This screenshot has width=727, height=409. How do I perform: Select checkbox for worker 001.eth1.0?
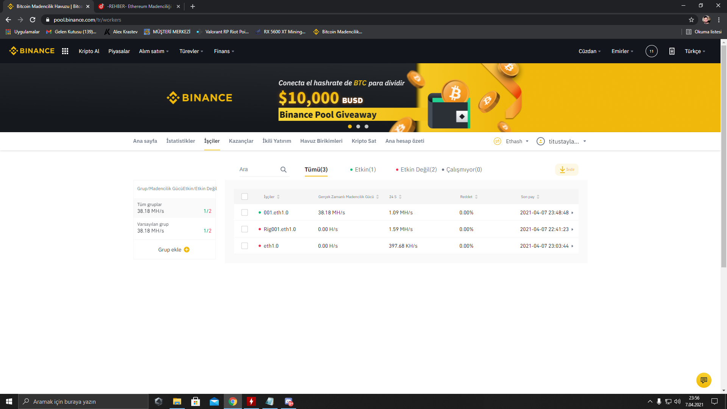[x=245, y=212]
